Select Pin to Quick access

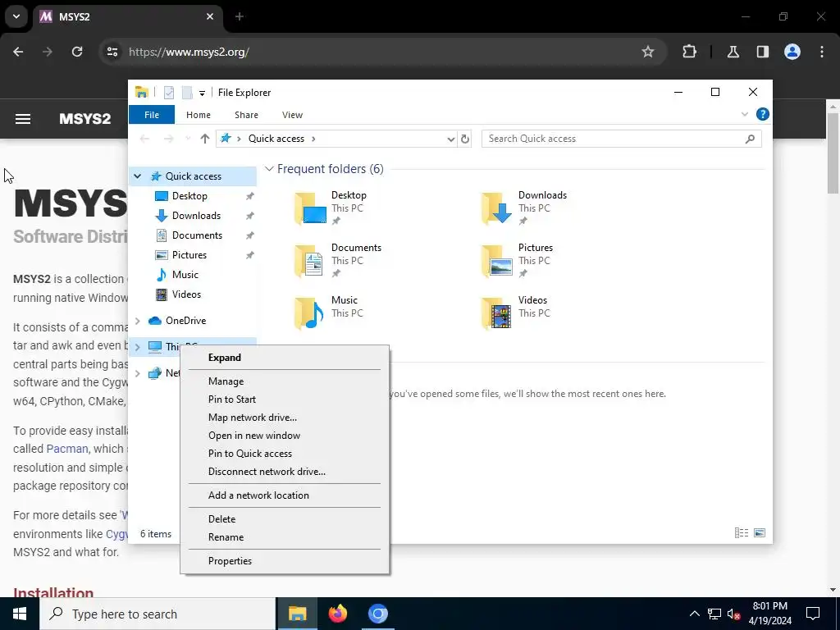285,453
